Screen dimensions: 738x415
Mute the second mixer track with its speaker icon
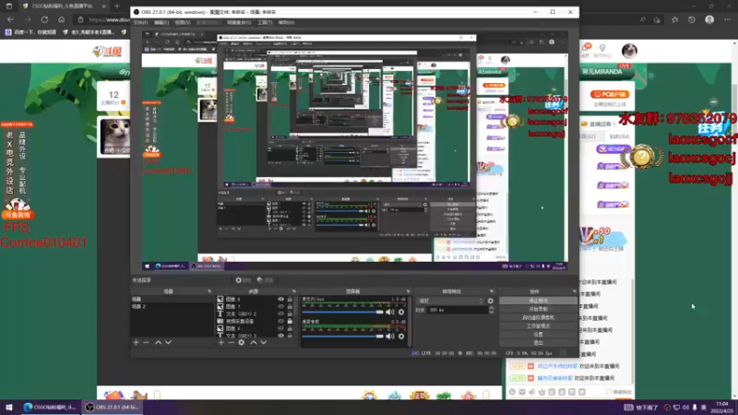(x=390, y=336)
